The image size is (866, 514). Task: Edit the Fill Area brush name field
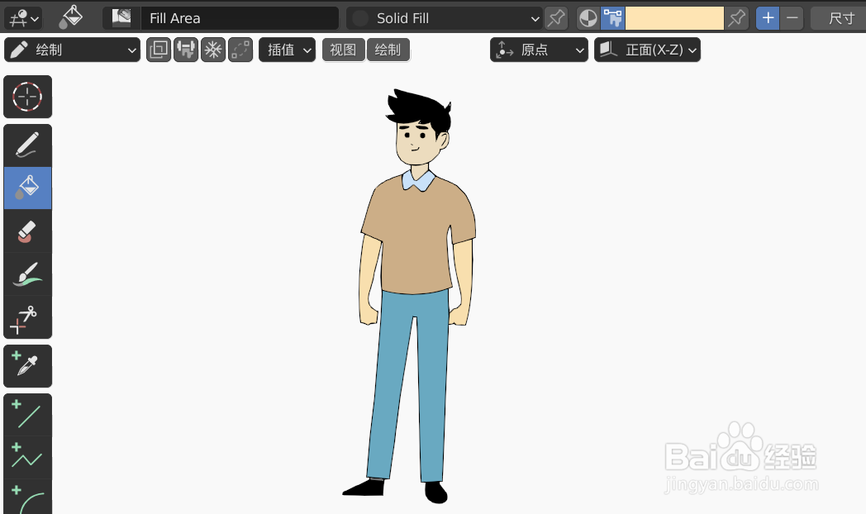(x=239, y=18)
